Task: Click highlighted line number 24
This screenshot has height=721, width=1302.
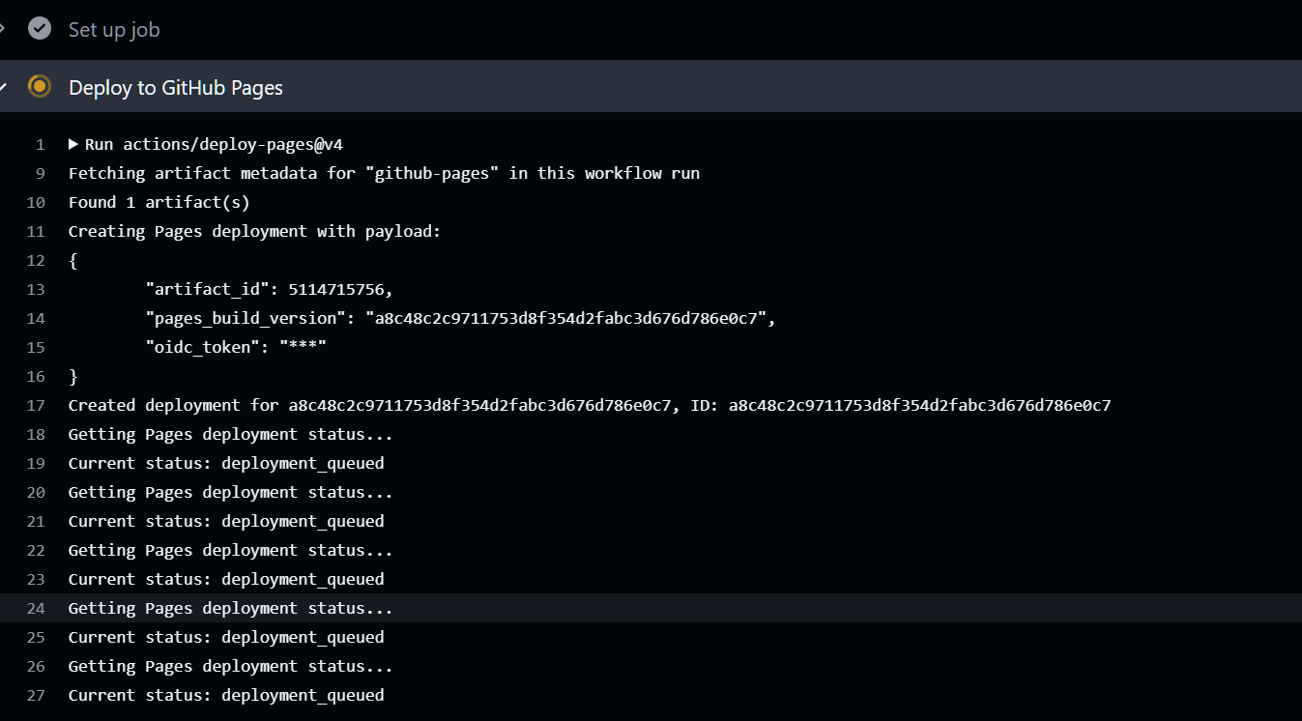Action: pos(36,608)
